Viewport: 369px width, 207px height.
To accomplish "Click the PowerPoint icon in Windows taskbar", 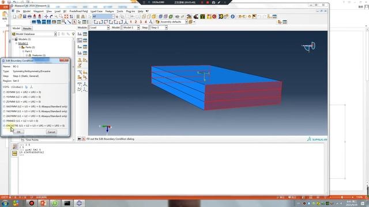I will click(43, 203).
